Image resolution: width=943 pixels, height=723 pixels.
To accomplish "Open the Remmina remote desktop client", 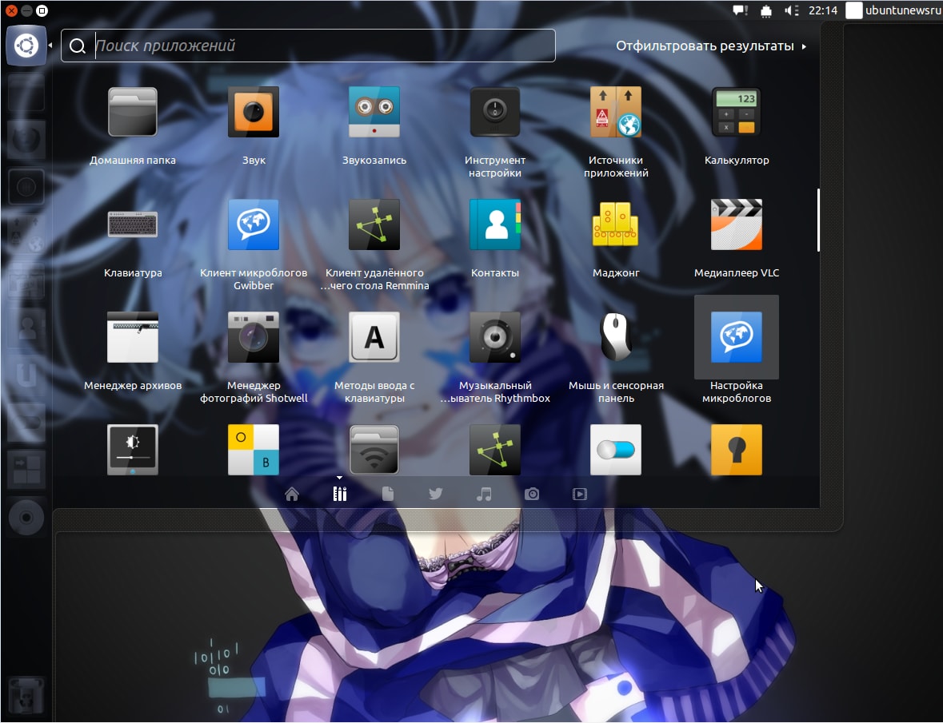I will [x=374, y=224].
